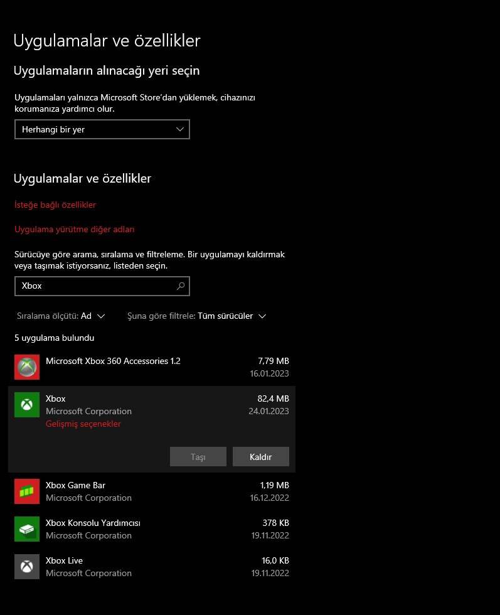
Task: Click the '16,0 KB' size value
Action: coord(275,560)
